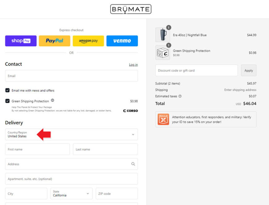Click the Apply discount button

point(249,70)
